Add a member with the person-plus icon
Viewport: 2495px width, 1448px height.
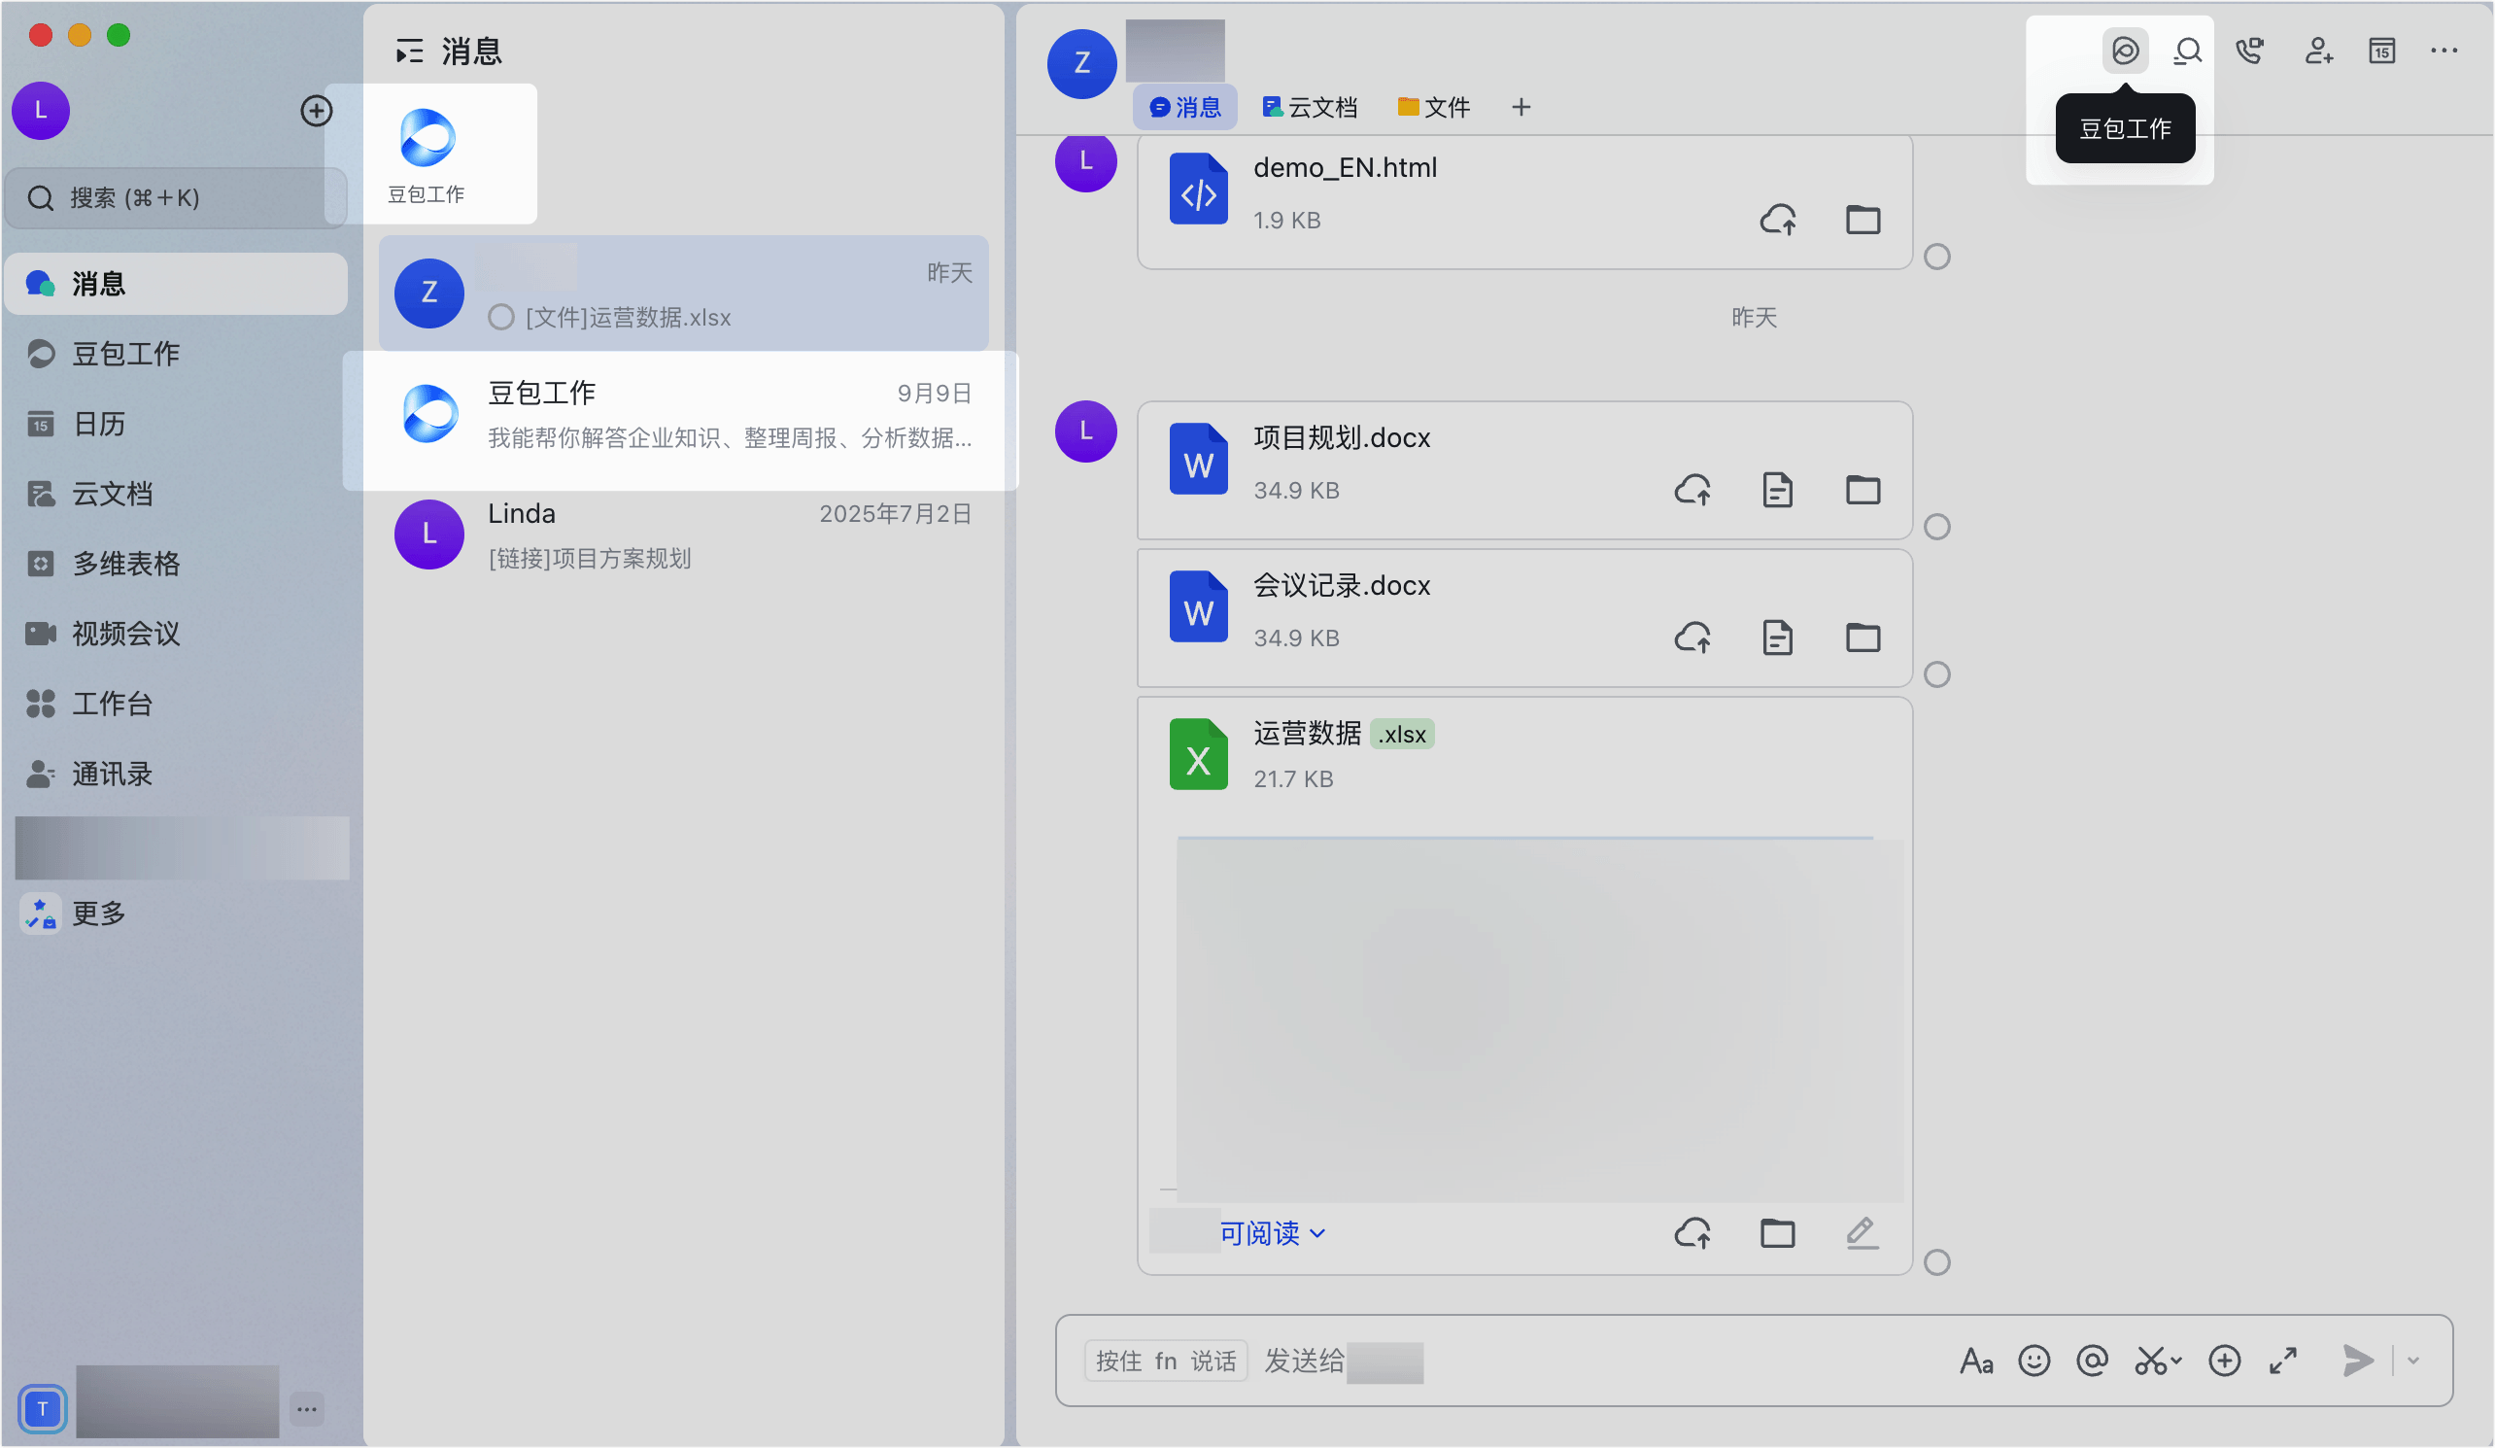[2318, 51]
